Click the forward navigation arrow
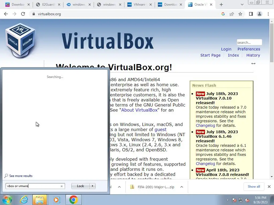 14,14
